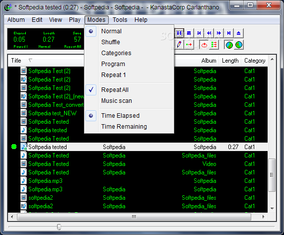Open the Tools menu
This screenshot has width=284, height=235.
tap(120, 20)
